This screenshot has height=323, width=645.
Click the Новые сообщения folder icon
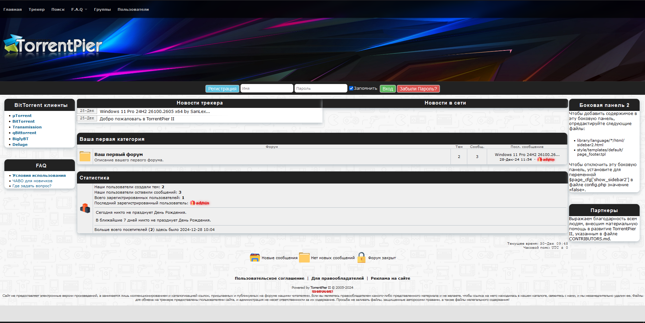coord(255,258)
